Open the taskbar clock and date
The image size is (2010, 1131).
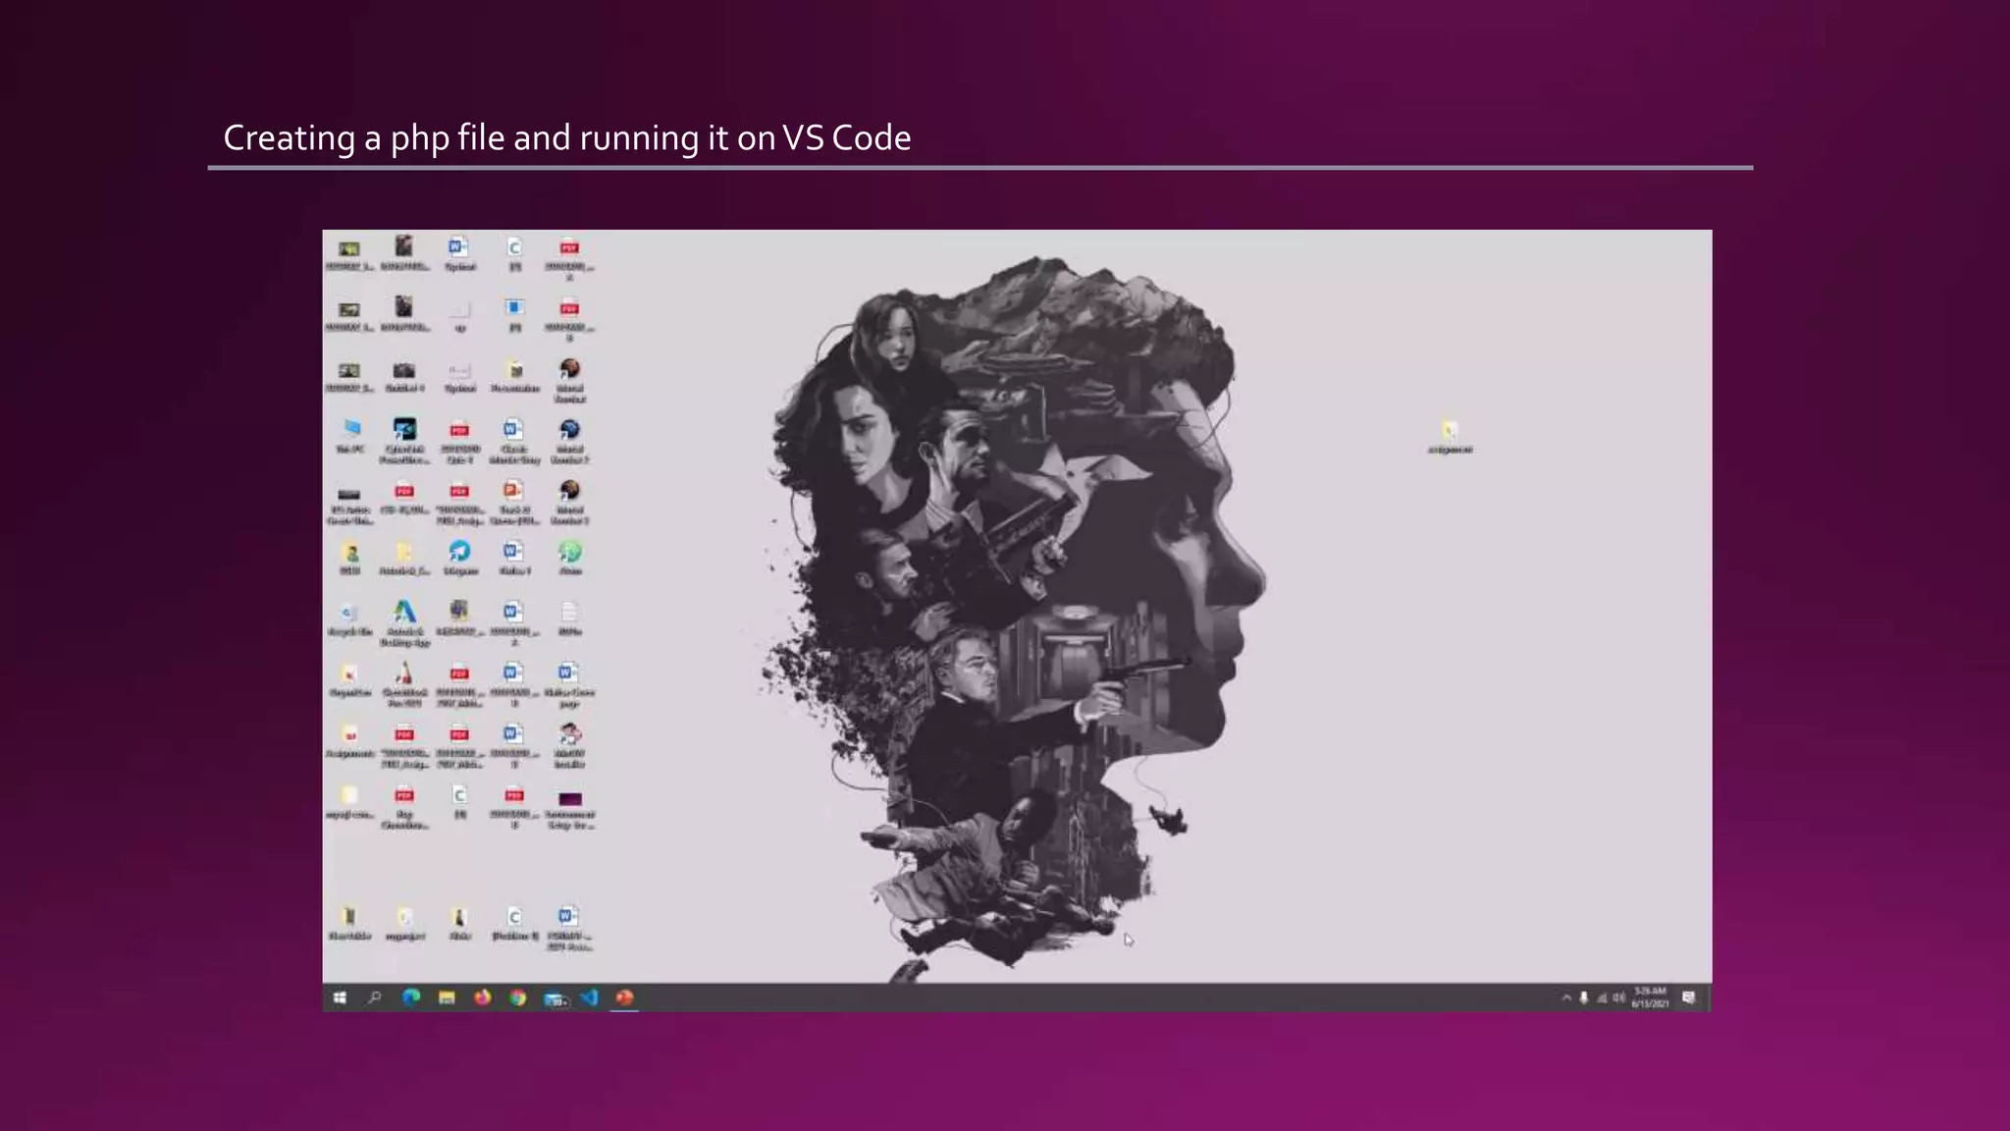click(1651, 997)
